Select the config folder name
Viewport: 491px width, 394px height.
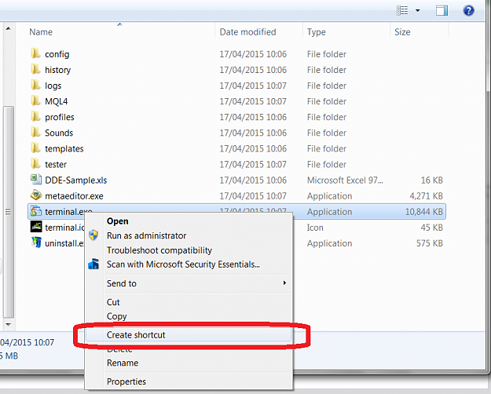coord(57,54)
